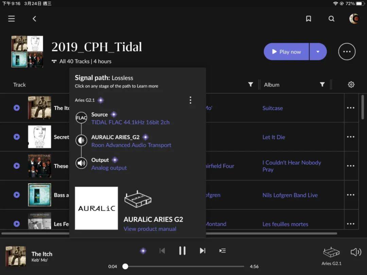Navigate back using the back arrow
Image resolution: width=367 pixels, height=275 pixels.
pyautogui.click(x=34, y=19)
